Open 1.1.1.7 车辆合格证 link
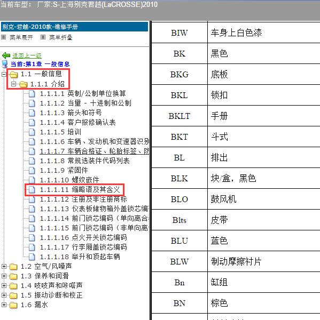 point(94,151)
